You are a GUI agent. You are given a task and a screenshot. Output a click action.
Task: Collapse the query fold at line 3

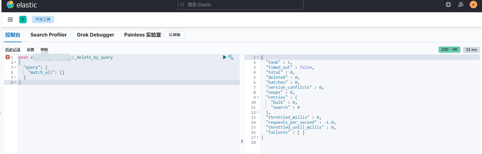[15, 67]
